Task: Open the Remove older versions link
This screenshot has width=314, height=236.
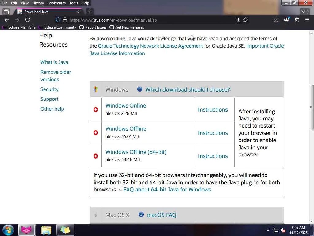Action: pyautogui.click(x=56, y=76)
